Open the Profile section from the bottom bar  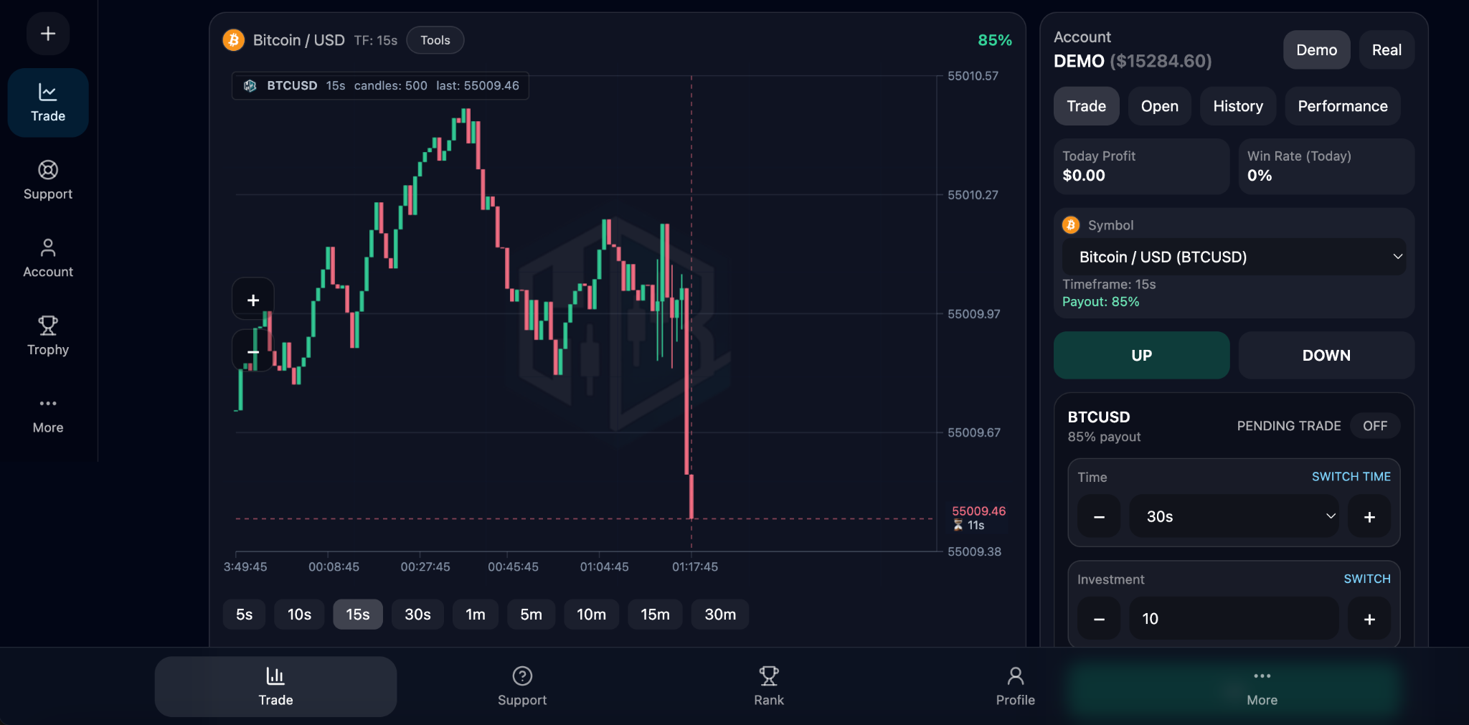[1014, 685]
